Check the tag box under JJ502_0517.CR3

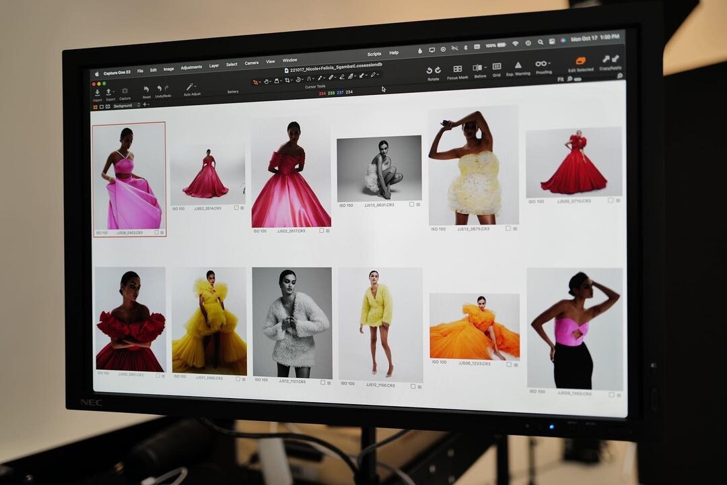coord(321,230)
